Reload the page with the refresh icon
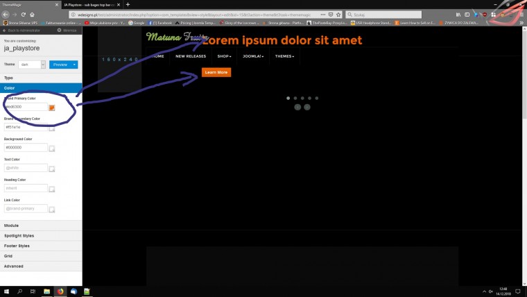527x297 pixels. click(23, 15)
